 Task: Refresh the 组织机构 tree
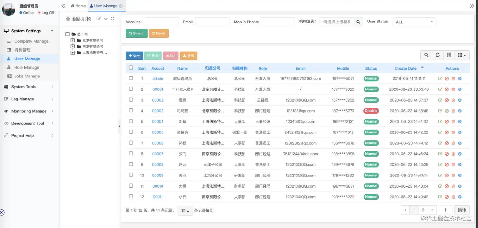[113, 19]
